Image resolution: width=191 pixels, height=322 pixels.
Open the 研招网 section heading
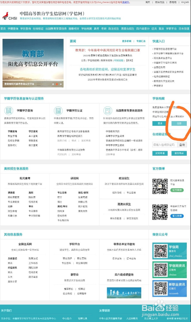point(75,178)
